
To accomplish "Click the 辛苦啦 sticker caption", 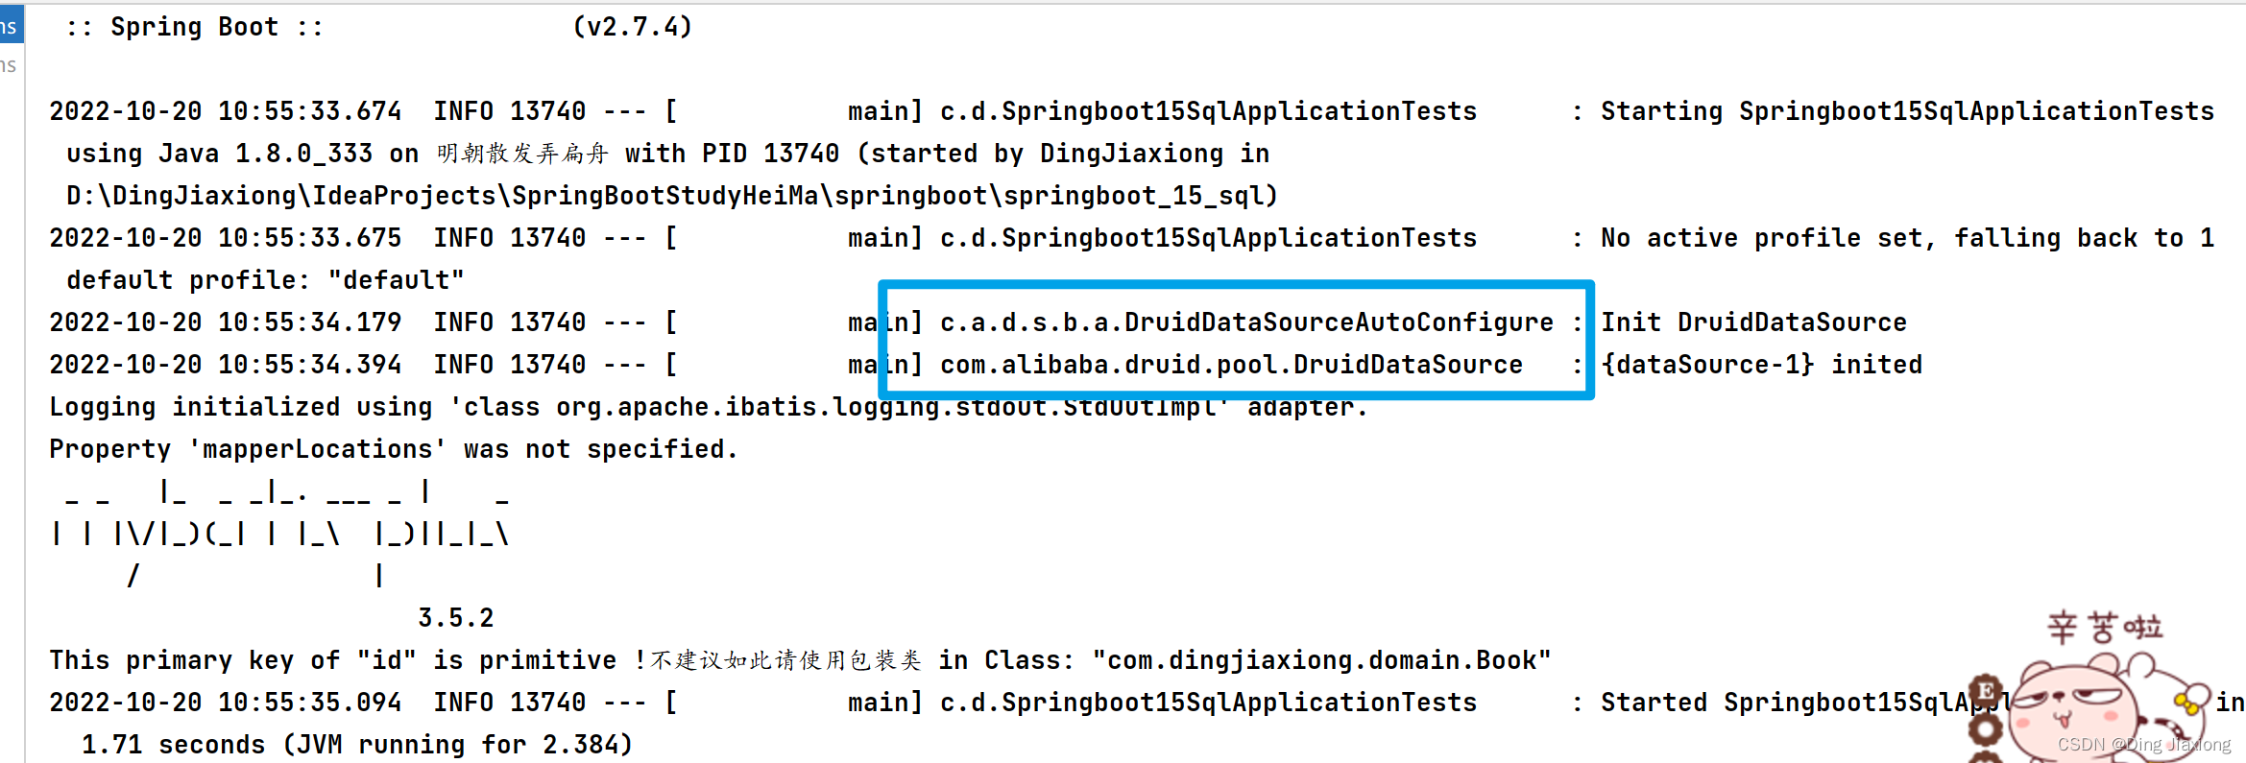I will click(x=2105, y=628).
